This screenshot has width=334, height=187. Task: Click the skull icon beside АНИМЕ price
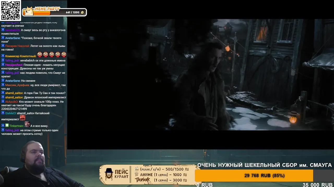pyautogui.click(x=136, y=175)
